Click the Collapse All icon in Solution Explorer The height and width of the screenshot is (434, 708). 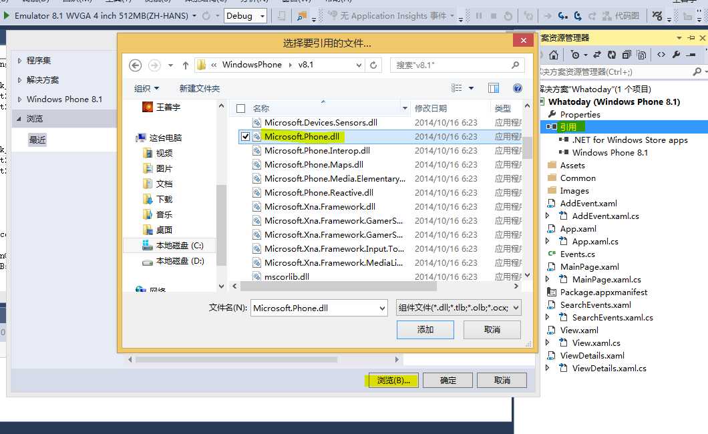click(627, 55)
